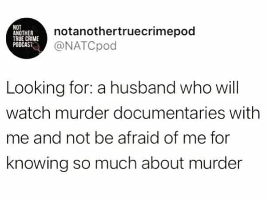Click the wine glass icon in avatar
The height and width of the screenshot is (199, 266).
37,48
